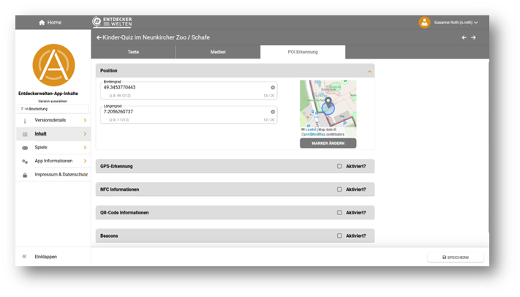The width and height of the screenshot is (520, 297).
Task: Go to previous POI with left arrow
Action: click(463, 37)
